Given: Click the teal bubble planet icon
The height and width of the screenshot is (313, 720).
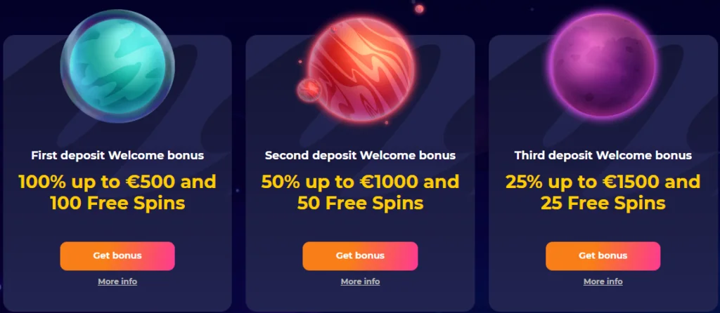Looking at the screenshot, I should point(117,66).
